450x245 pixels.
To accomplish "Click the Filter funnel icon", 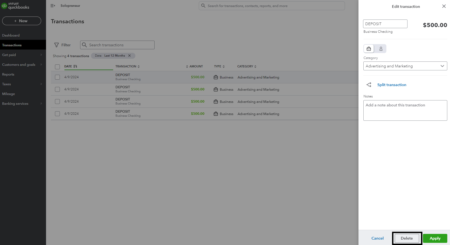I will [57, 45].
